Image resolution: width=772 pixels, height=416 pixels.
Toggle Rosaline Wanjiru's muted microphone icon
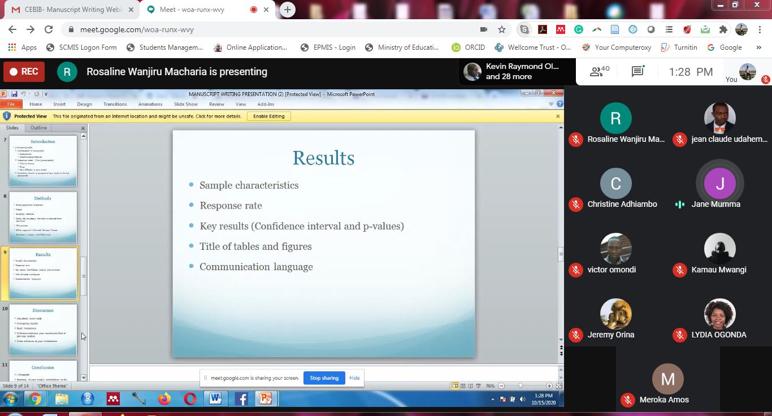pos(576,140)
